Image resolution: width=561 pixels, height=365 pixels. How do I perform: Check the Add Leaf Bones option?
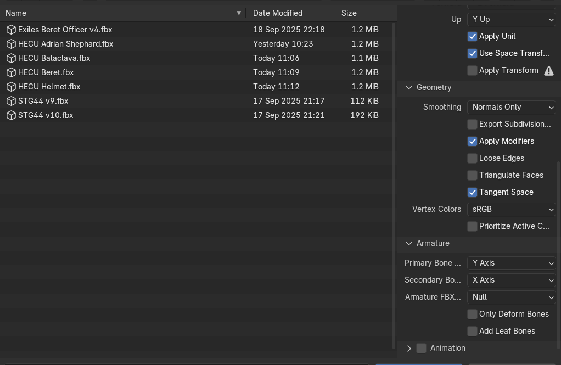pyautogui.click(x=472, y=331)
